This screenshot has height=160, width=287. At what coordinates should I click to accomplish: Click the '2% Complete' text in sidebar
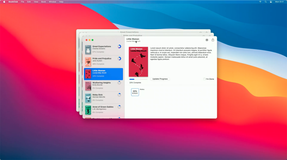click(x=98, y=88)
